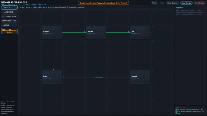Click the right anchor dot on Product
Viewport: 207px width, 116px height.
(x=150, y=77)
